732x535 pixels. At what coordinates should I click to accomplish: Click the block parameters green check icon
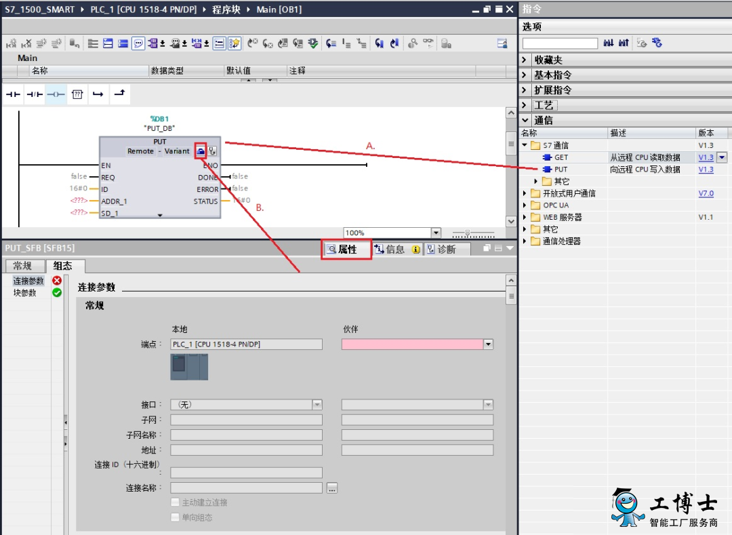point(57,292)
